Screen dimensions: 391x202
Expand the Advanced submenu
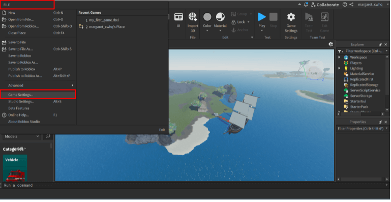(x=38, y=85)
